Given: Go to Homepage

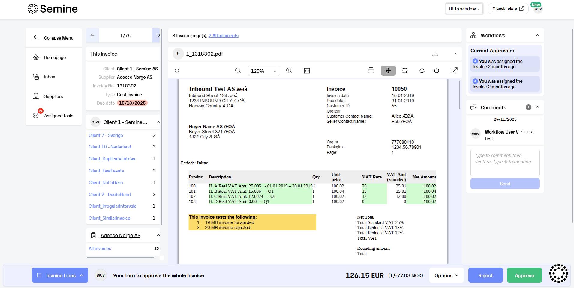Looking at the screenshot, I should pyautogui.click(x=53, y=57).
